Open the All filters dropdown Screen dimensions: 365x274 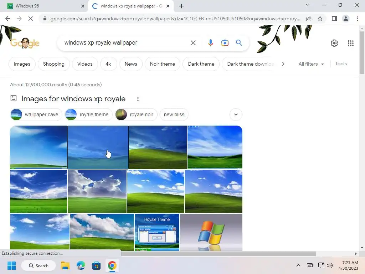311,64
